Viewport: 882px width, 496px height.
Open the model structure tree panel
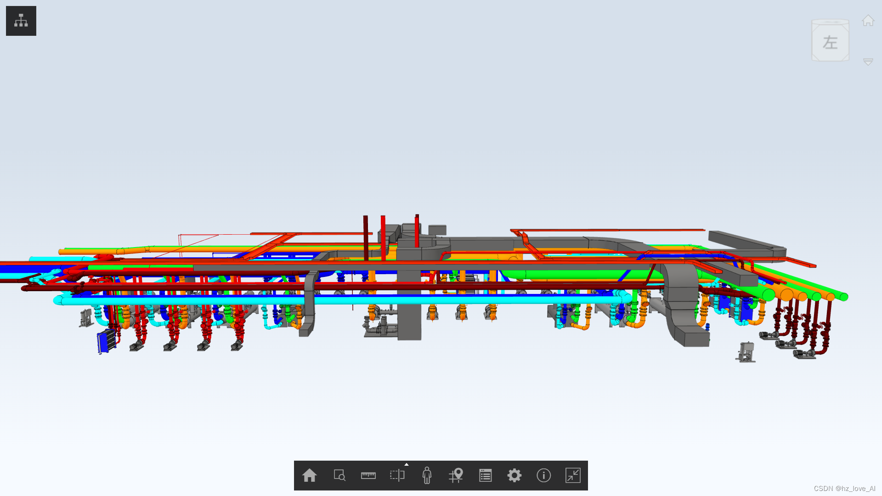point(21,21)
